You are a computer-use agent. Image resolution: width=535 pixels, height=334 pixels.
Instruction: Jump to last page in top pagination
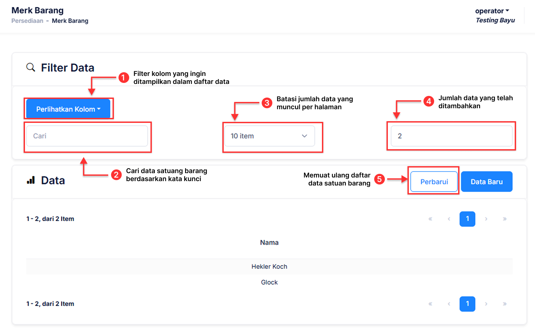(x=505, y=219)
